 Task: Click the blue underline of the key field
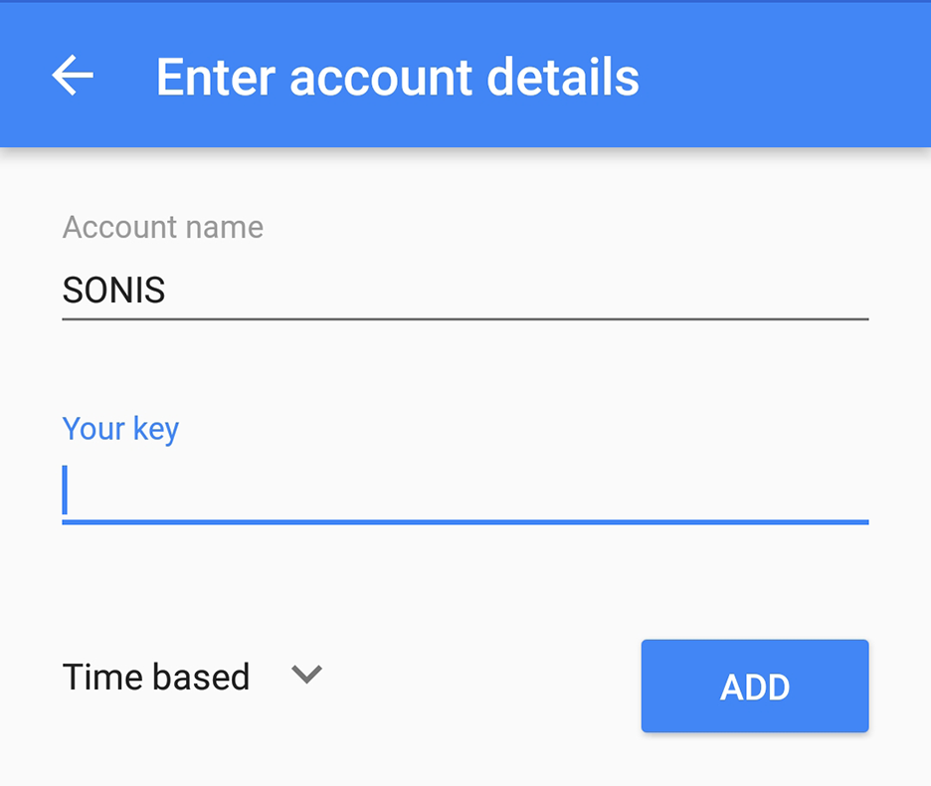[465, 521]
